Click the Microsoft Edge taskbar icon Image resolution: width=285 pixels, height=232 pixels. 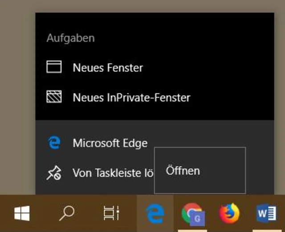155,214
